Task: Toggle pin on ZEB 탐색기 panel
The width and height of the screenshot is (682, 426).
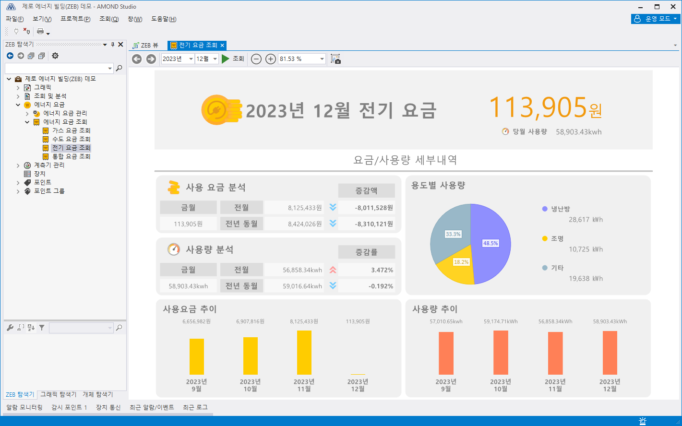Action: [113, 45]
